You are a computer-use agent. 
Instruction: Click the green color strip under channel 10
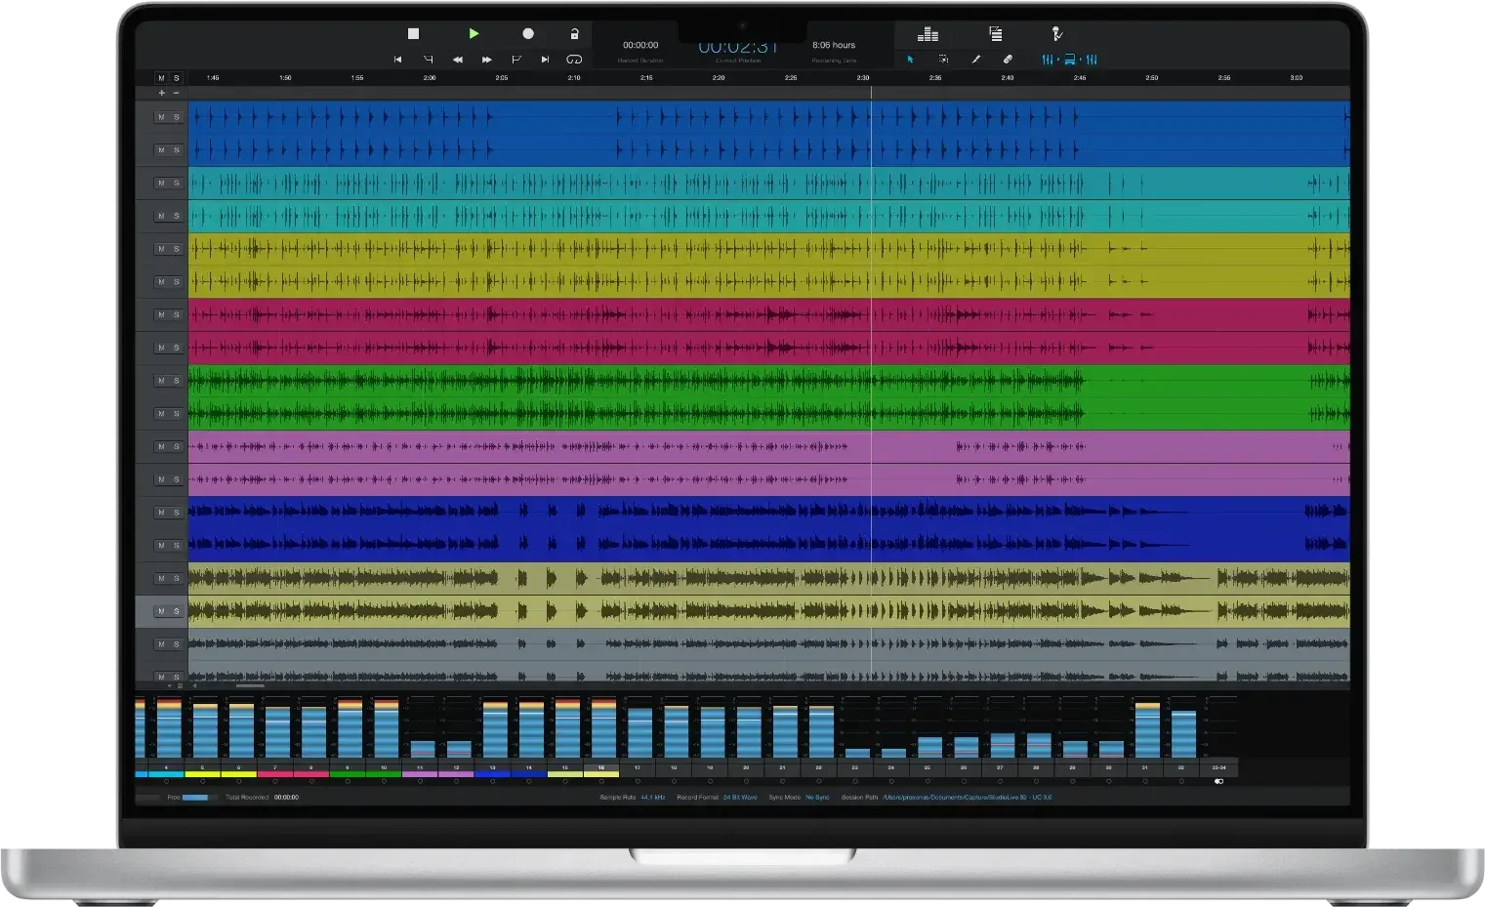click(384, 774)
